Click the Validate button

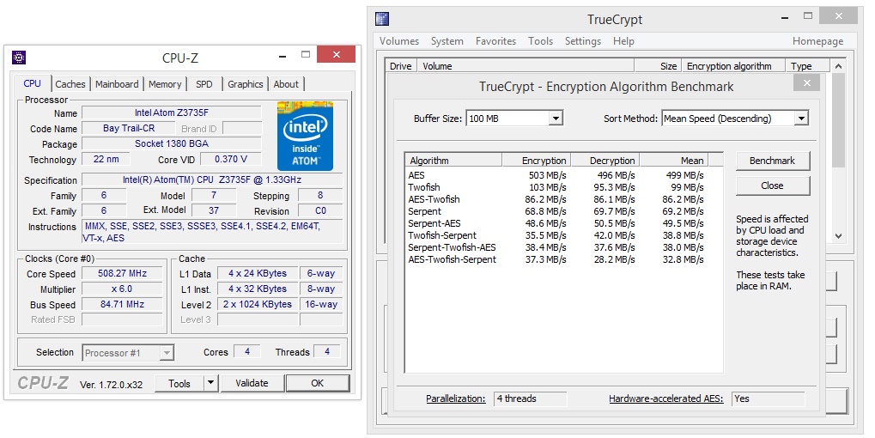click(252, 383)
